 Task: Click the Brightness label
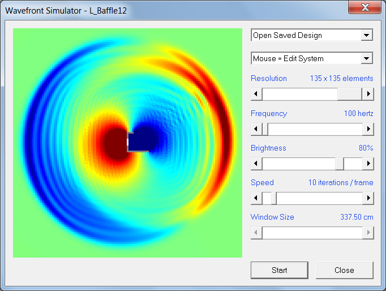coord(268,148)
